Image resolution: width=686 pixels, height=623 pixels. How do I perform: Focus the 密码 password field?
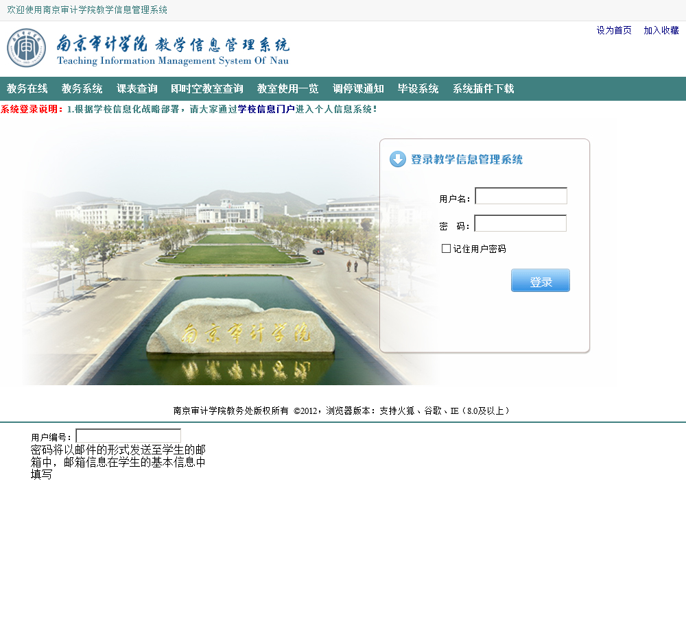pyautogui.click(x=521, y=223)
